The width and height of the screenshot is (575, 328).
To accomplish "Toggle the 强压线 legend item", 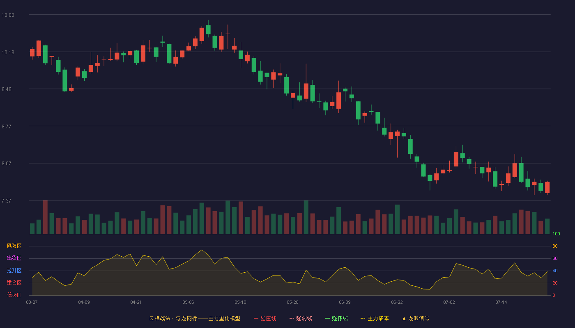I will tap(265, 318).
